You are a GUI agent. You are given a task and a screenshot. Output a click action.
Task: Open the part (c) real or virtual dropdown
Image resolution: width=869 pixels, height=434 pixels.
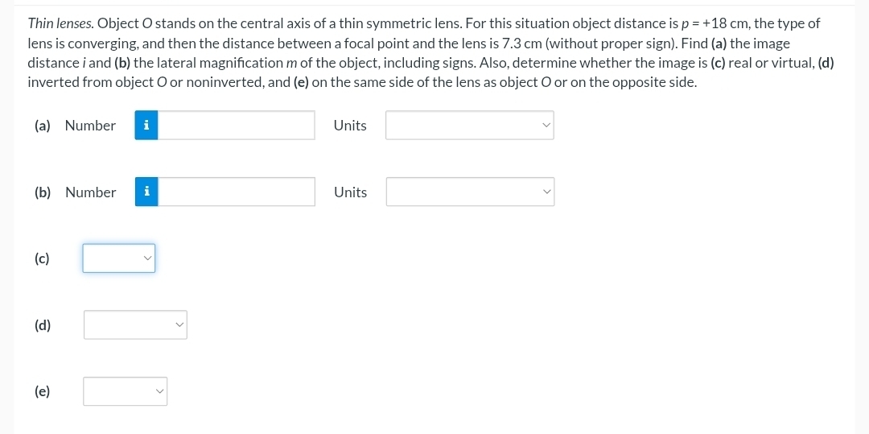point(118,258)
